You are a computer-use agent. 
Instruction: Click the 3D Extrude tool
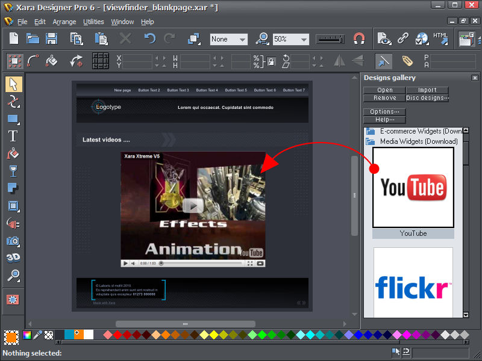[13, 258]
